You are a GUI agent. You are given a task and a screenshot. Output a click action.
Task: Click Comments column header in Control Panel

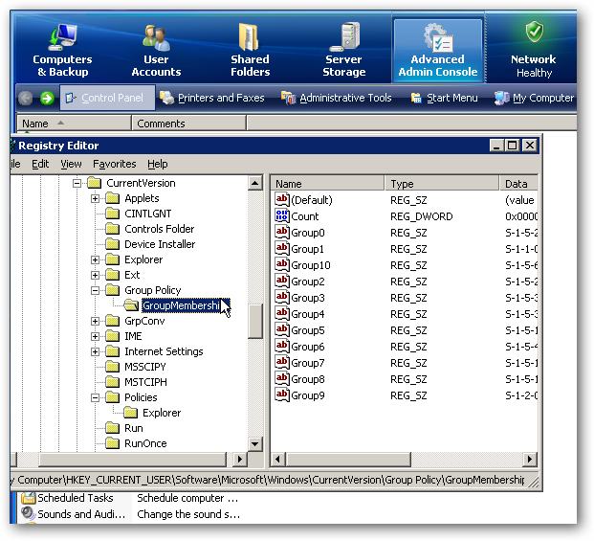[x=188, y=124]
